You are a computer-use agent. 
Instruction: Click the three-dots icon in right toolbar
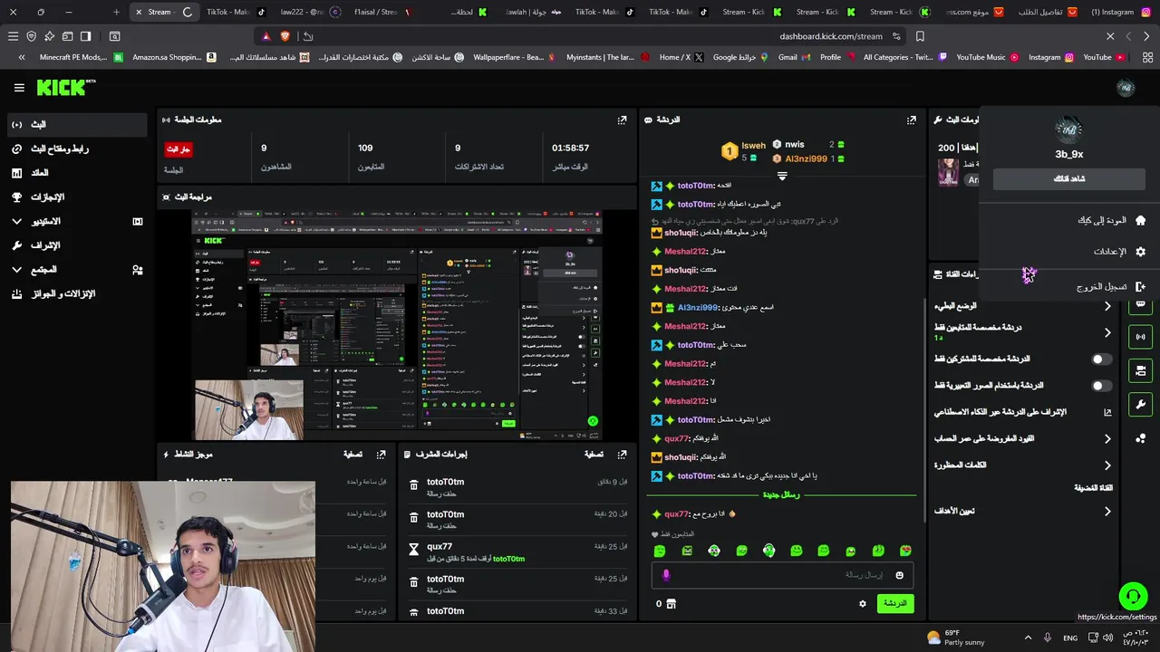(x=1141, y=438)
